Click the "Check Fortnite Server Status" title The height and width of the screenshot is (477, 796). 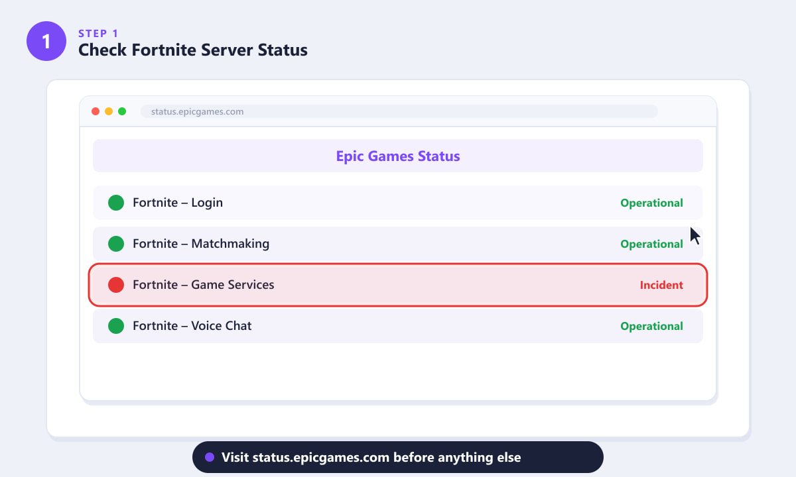pyautogui.click(x=193, y=50)
